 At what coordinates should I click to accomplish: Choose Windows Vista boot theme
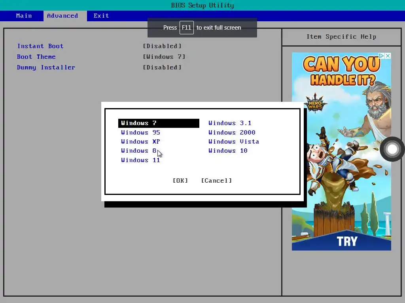[234, 142]
